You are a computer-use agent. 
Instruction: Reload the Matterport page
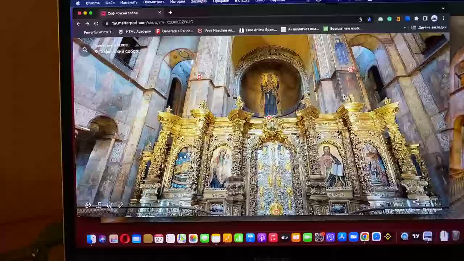[96, 24]
